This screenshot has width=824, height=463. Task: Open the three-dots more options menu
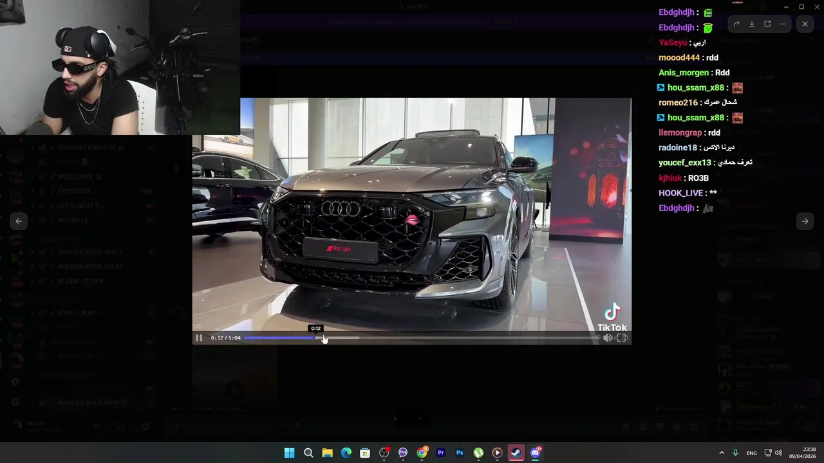[783, 24]
